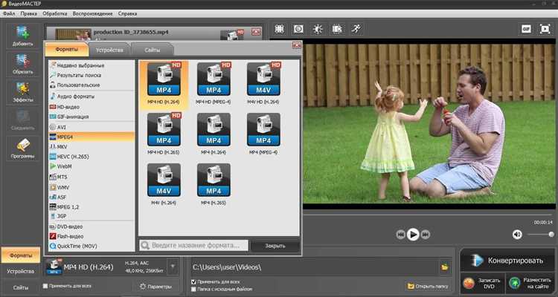Open the Эффекты effects tool
Viewport: 558px width, 297px height.
pos(23,91)
